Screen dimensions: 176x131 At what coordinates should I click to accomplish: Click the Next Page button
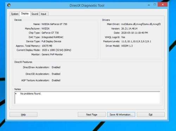92,114
